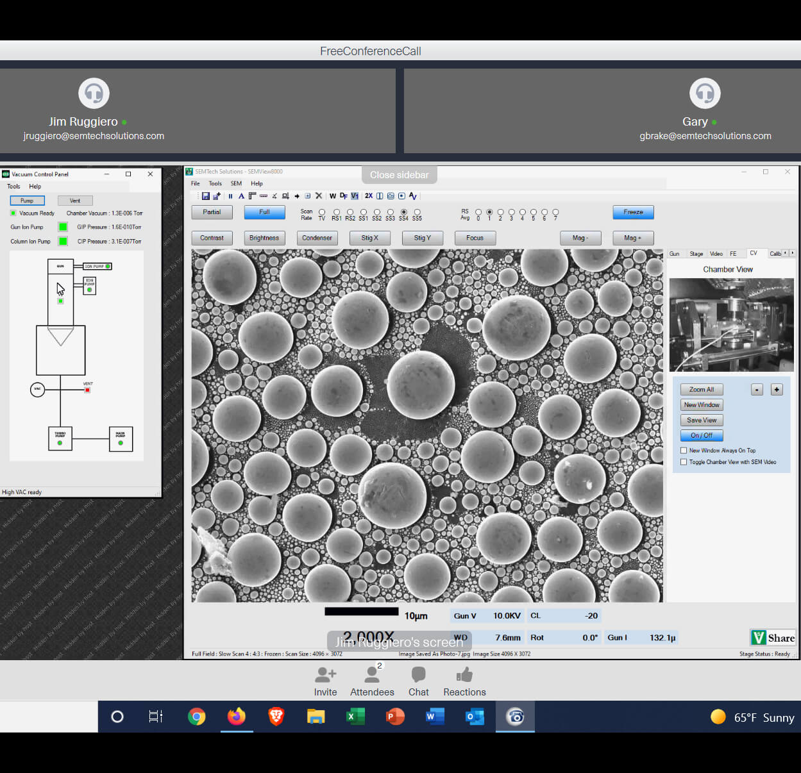Click the arrow annotation tool icon
This screenshot has height=773, width=801.
297,196
